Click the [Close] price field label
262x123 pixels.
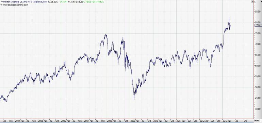coord(44,2)
